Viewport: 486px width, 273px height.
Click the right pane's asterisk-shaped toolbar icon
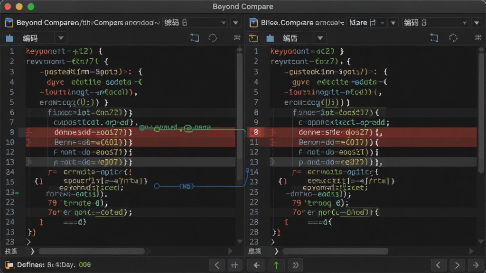pyautogui.click(x=478, y=37)
